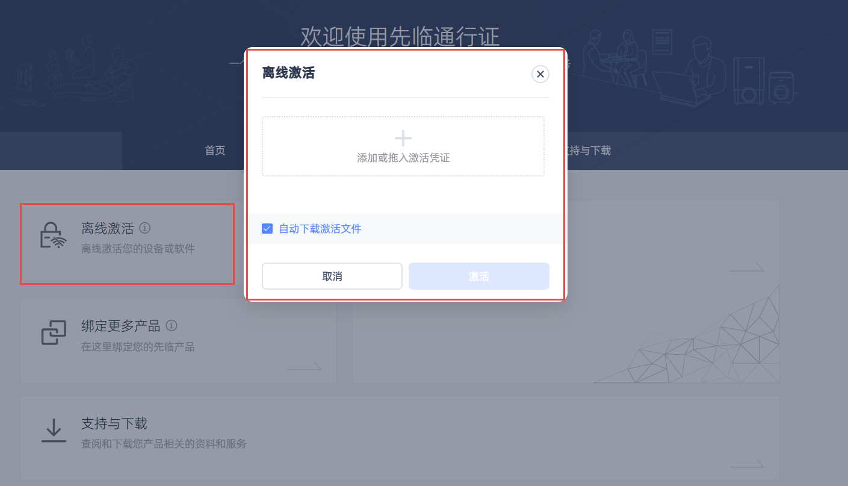Click the arrow in the right-side panel
Viewport: 848px width, 486px height.
click(x=746, y=268)
